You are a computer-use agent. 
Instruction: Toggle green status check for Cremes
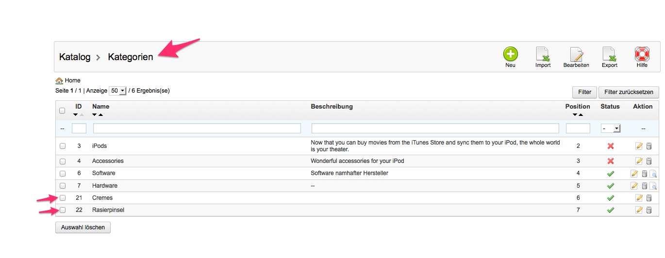pos(611,198)
